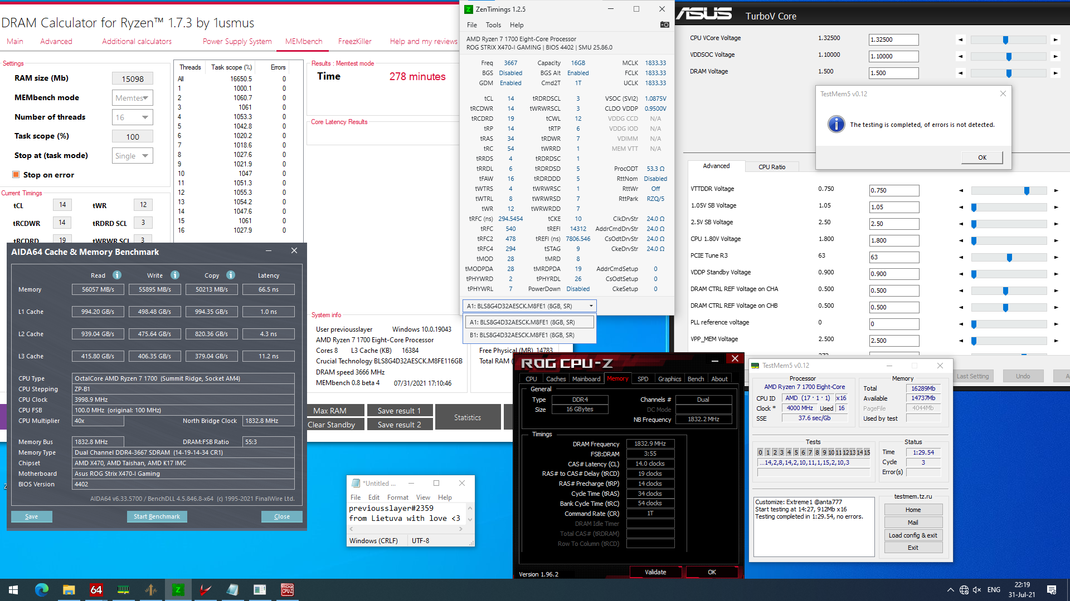
Task: Click the Notepad vertical scrollbar down arrow
Action: (x=470, y=520)
